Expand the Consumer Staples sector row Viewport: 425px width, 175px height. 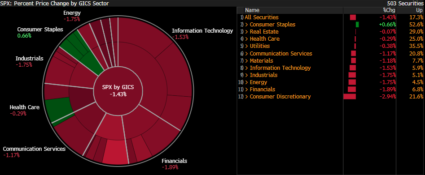(x=246, y=24)
